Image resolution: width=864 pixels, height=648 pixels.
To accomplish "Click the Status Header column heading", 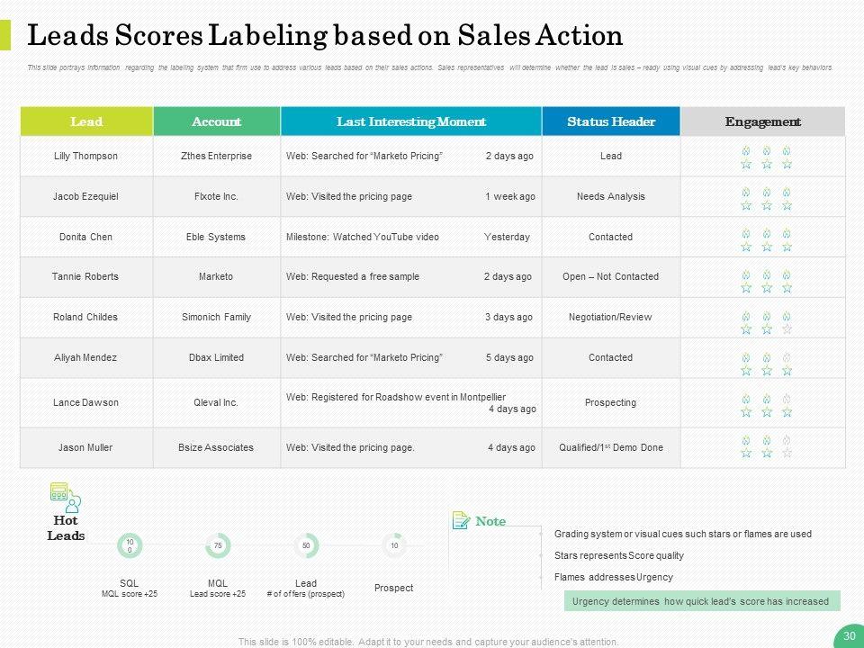I will (x=611, y=121).
